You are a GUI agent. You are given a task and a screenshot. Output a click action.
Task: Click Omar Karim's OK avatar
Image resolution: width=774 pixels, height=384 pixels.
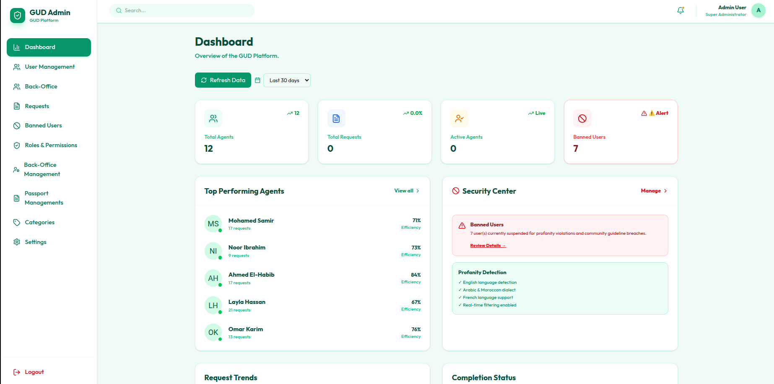point(213,332)
